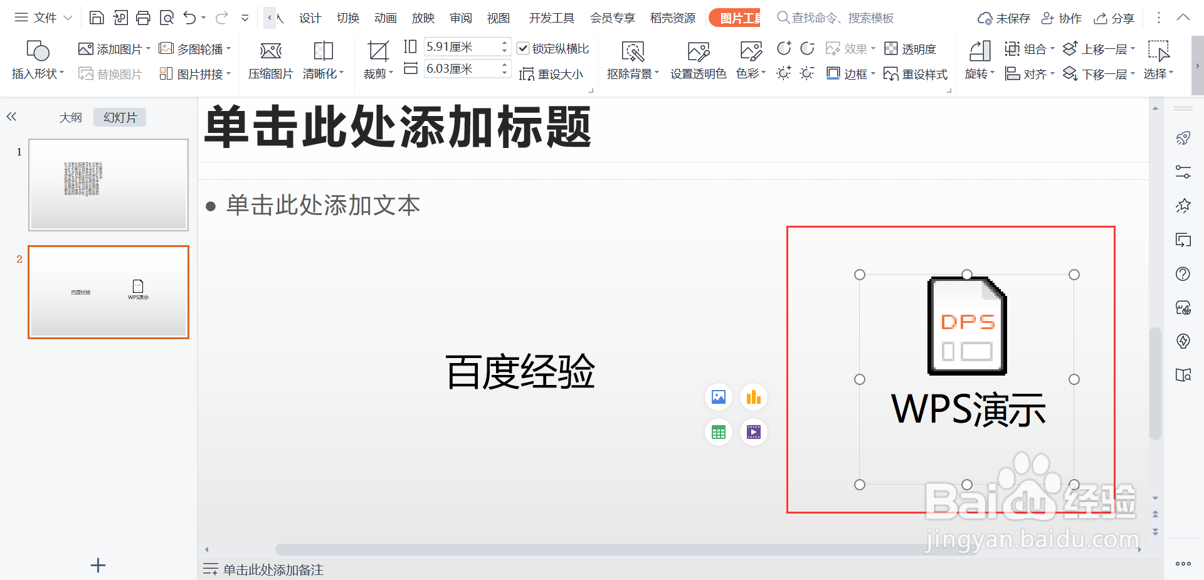Click the Print icon
Image resolution: width=1204 pixels, height=580 pixels.
143,18
